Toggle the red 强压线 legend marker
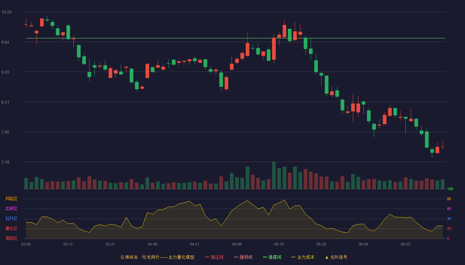The width and height of the screenshot is (465, 265). (207, 257)
